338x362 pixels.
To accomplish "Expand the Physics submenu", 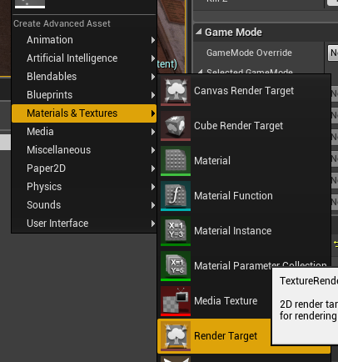I will (84, 187).
